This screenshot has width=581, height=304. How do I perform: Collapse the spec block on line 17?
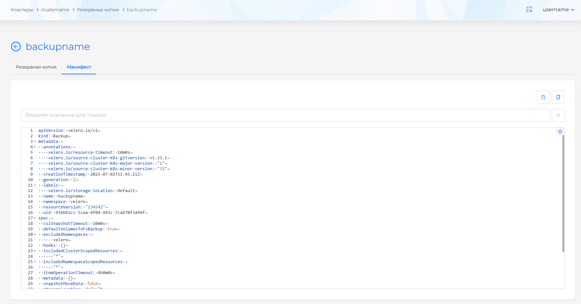point(35,218)
